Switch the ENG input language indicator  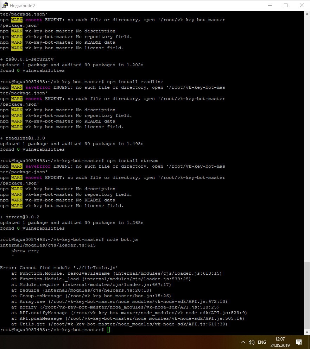[x=262, y=342]
